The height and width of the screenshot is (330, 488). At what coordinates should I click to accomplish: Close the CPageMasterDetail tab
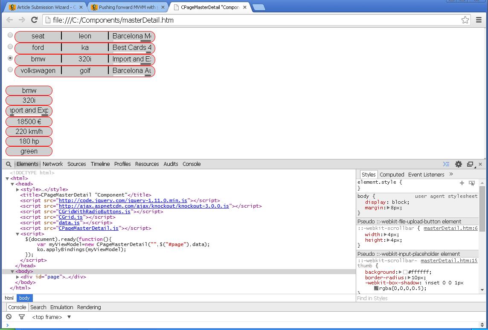(x=245, y=7)
